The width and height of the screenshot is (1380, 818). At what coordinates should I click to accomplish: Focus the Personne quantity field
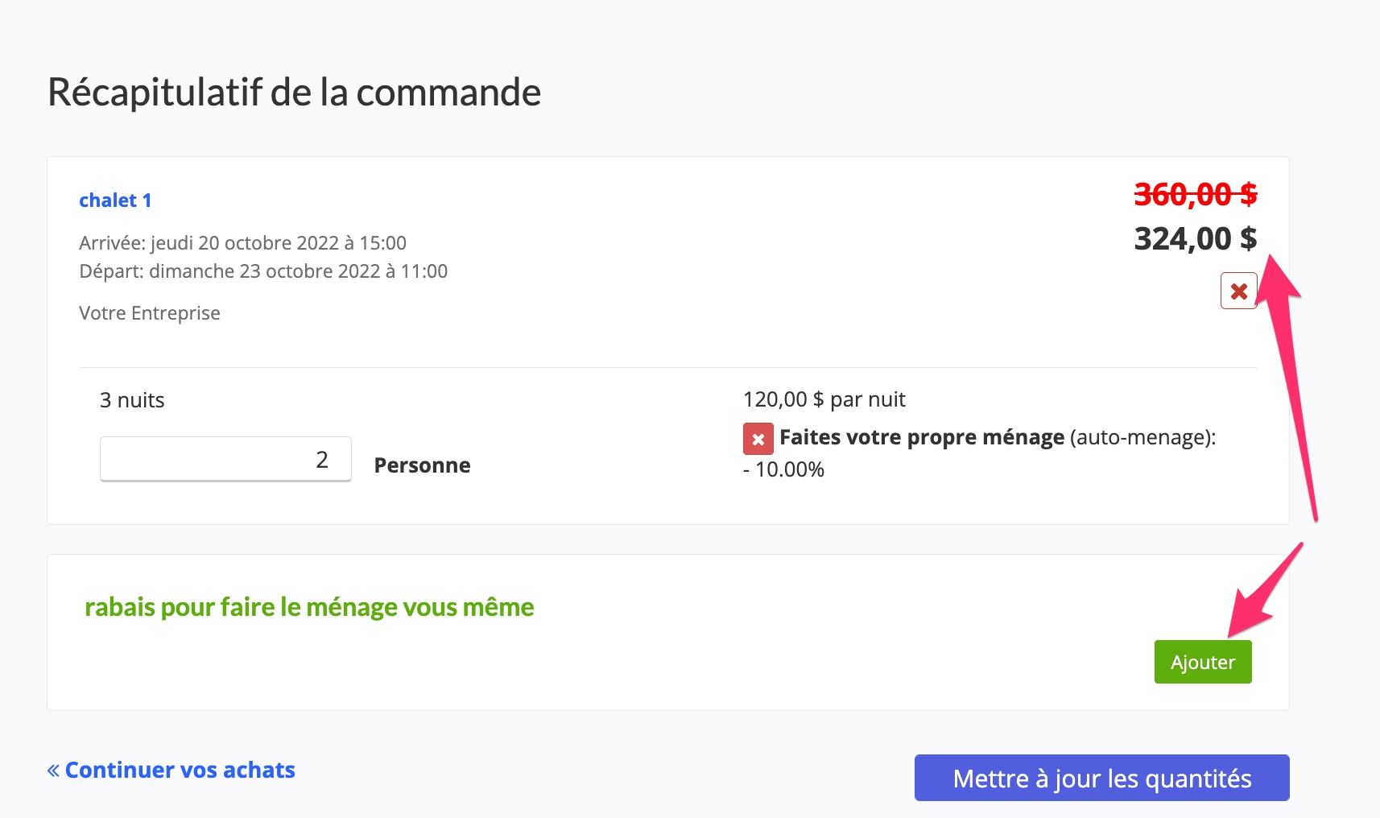coord(225,459)
